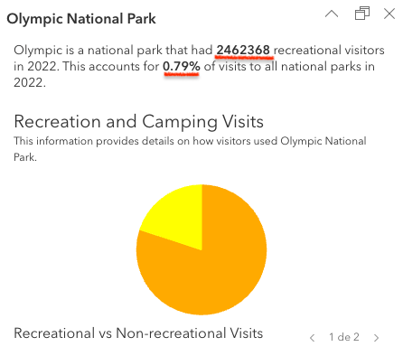Click the 1 de 2 page indicator
This screenshot has width=403, height=356.
(x=344, y=337)
